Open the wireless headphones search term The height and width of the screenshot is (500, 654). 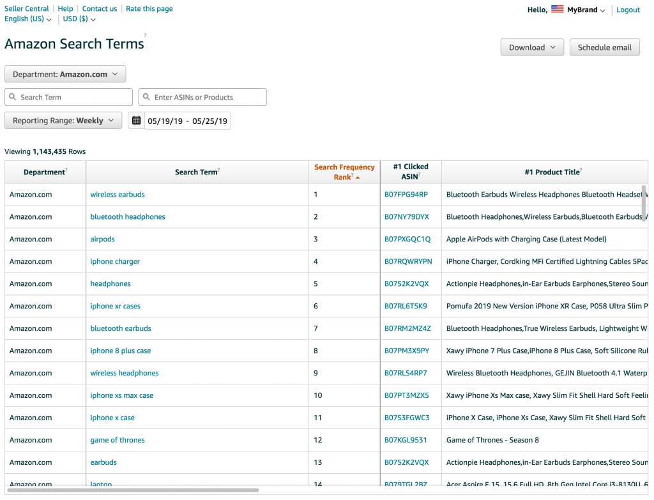(x=125, y=373)
